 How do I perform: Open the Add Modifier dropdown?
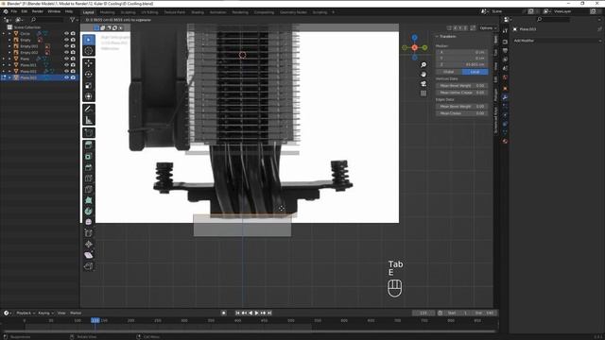(557, 41)
